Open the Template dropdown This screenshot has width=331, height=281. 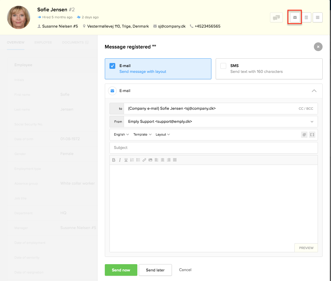(x=142, y=134)
